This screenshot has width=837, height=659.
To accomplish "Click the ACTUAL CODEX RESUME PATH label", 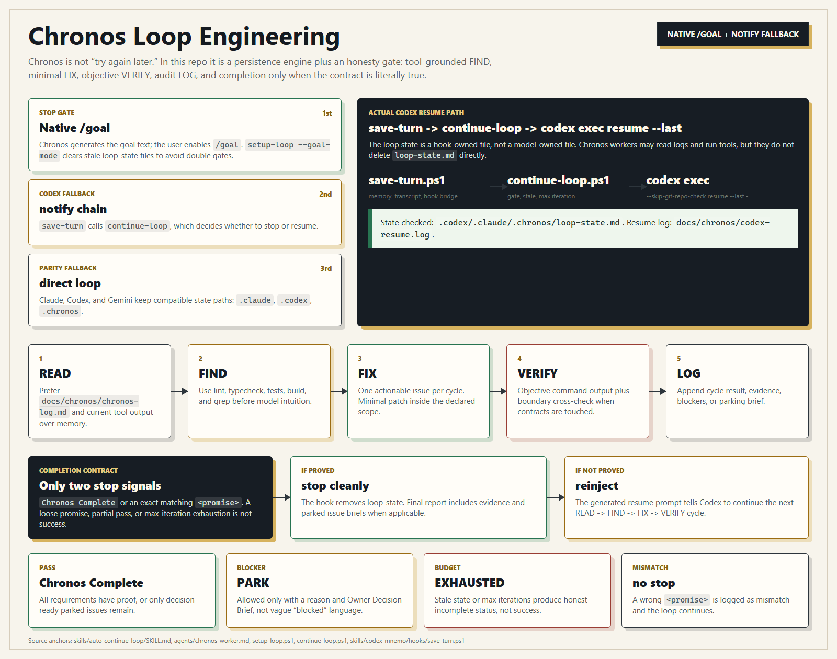I will tap(416, 112).
